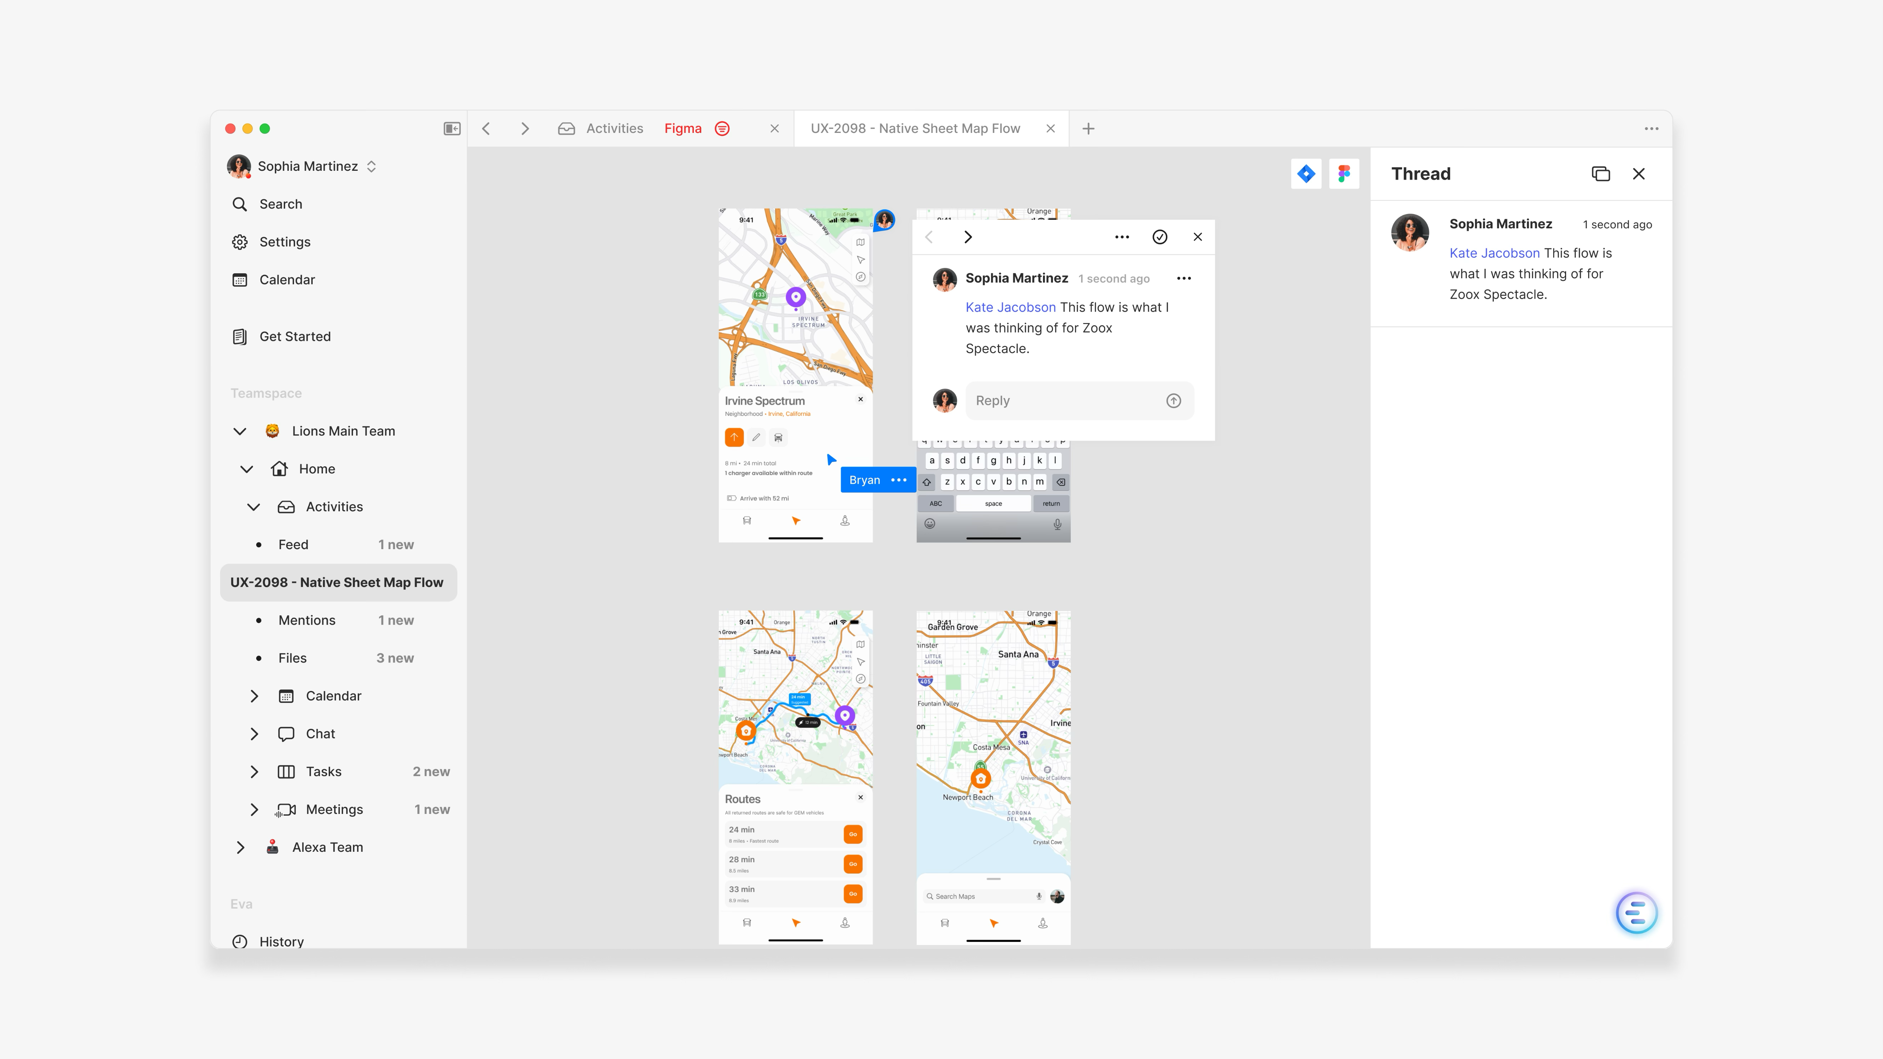Screen dimensions: 1883x1059
Task: Open thread in separate window icon
Action: (1600, 174)
